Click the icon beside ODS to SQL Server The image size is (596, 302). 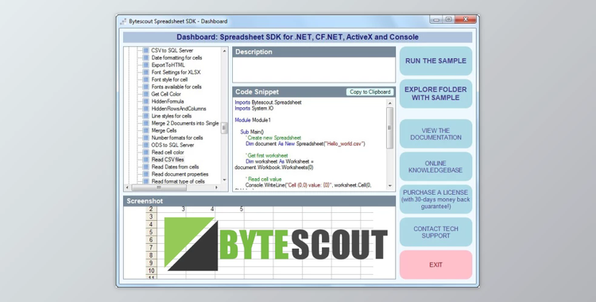(x=146, y=145)
